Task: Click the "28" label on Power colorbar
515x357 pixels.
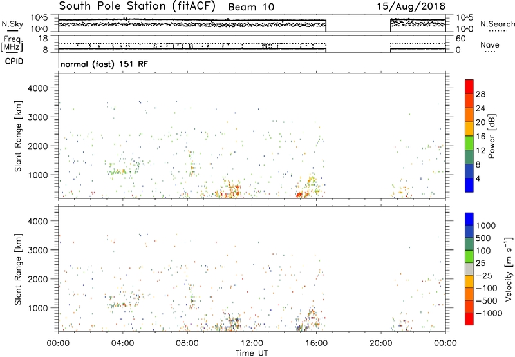Action: click(x=480, y=94)
